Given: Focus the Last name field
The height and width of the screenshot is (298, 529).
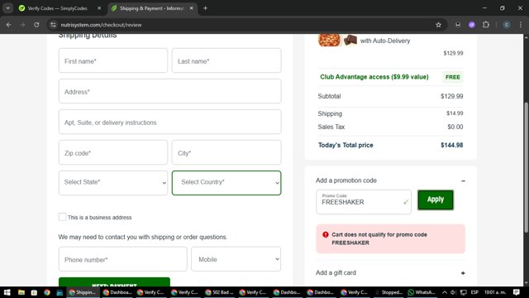Looking at the screenshot, I should [x=226, y=60].
